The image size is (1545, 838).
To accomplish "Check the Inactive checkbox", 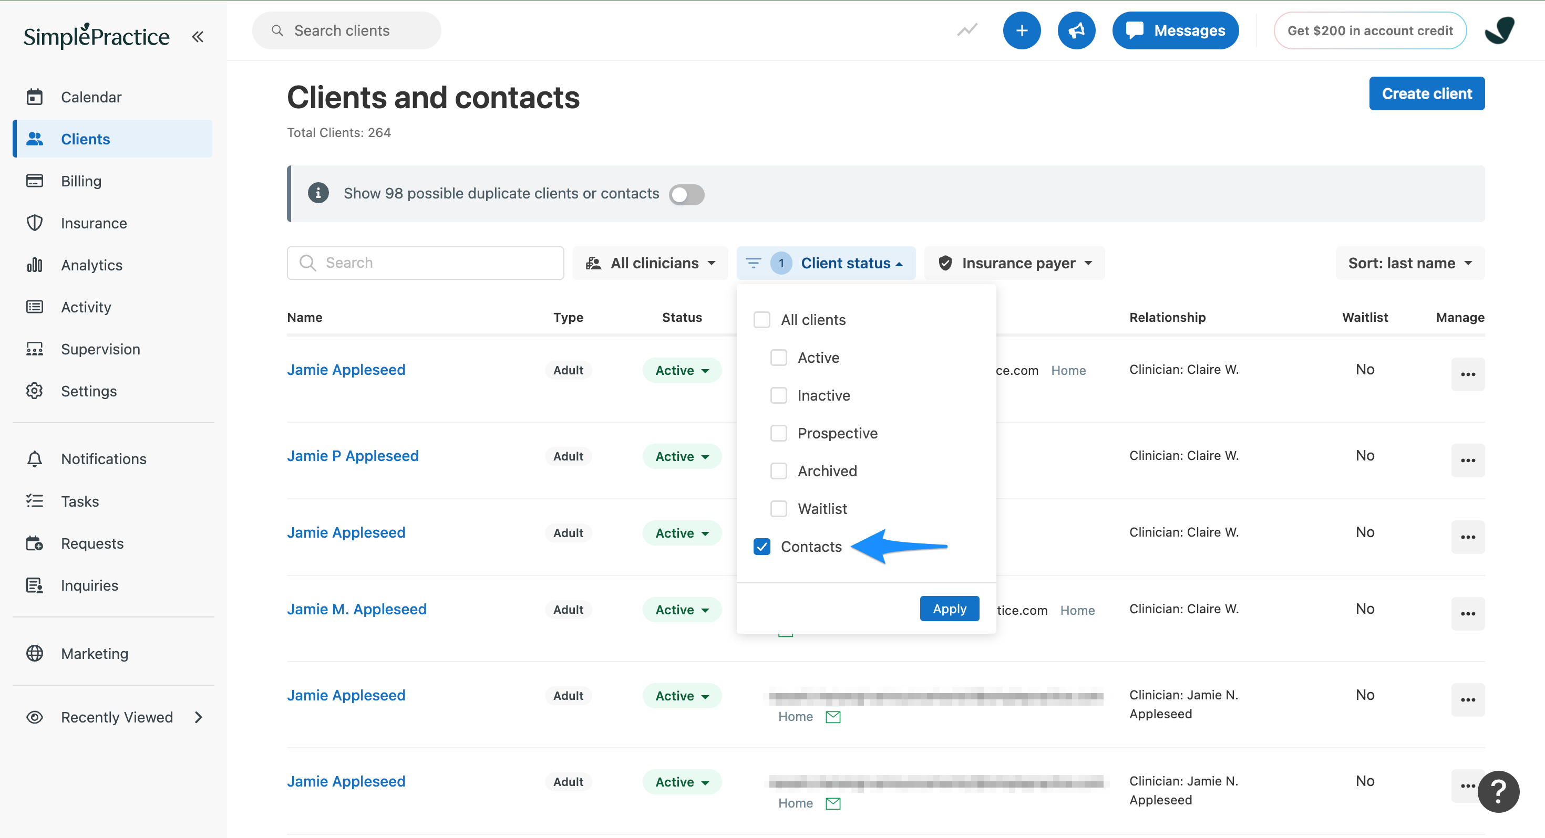I will tap(778, 395).
